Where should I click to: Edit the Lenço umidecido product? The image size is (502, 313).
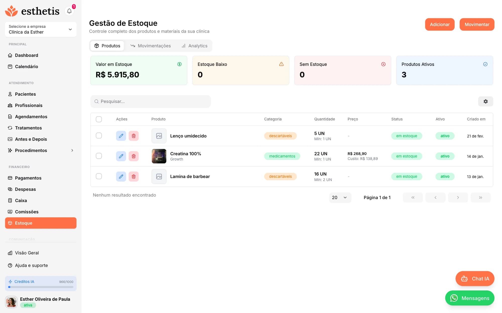pos(121,136)
